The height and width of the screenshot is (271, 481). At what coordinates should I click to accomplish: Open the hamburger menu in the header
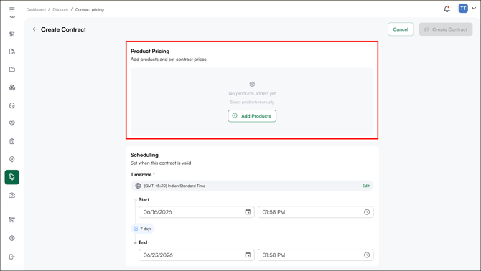tap(12, 9)
